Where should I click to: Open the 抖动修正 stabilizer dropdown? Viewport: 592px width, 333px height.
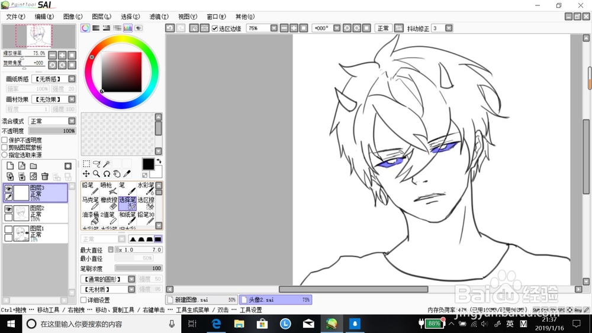(x=449, y=28)
